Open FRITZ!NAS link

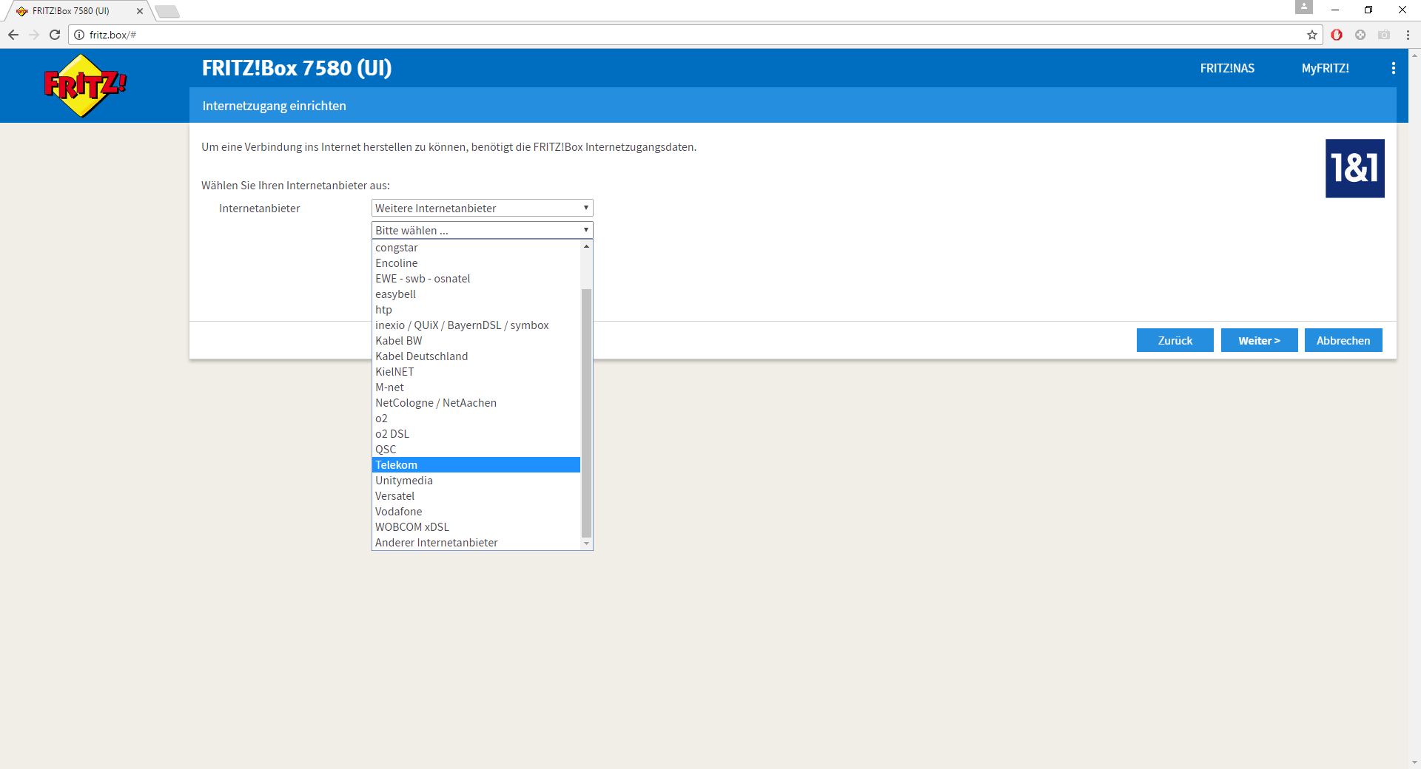click(1227, 68)
